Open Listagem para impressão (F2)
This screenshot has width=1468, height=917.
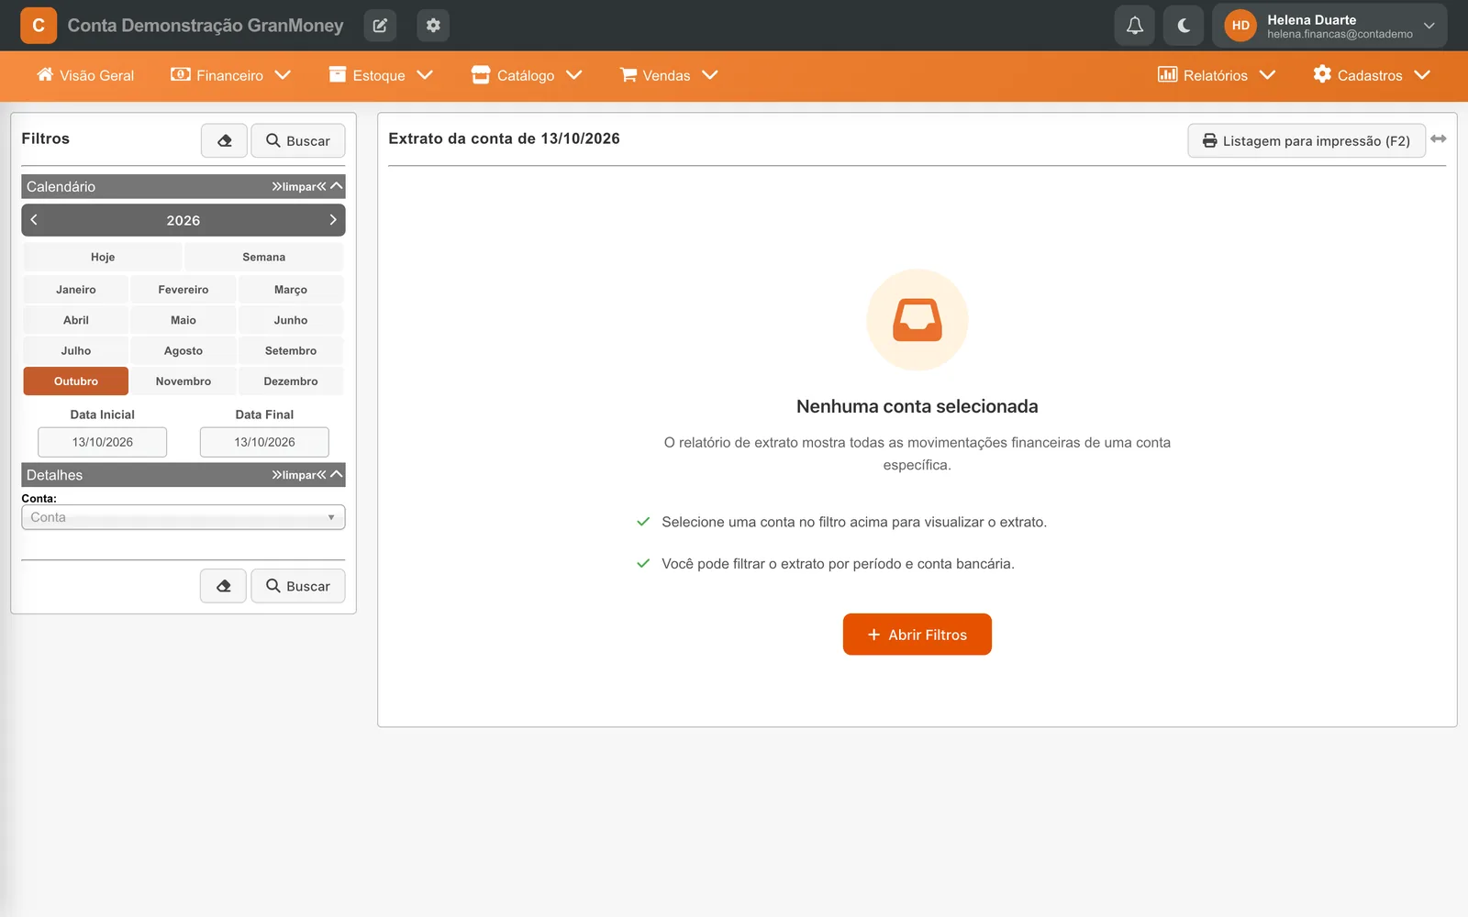point(1307,140)
